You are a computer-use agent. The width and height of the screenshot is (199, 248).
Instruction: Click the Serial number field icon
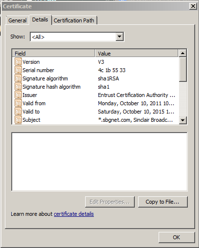(x=18, y=70)
